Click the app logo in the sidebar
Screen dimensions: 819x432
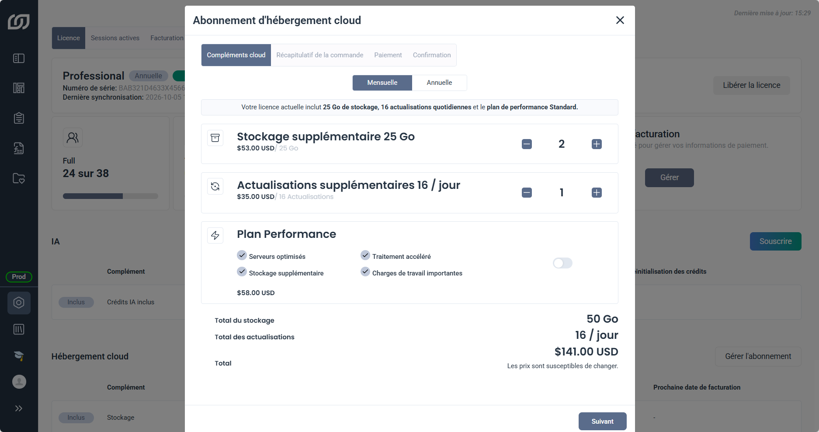coord(19,21)
